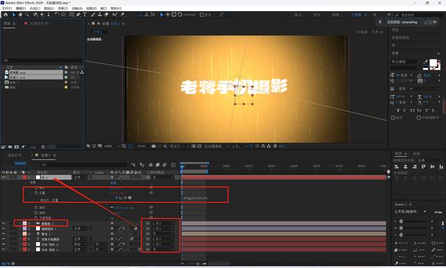446x268 pixels.
Task: Toggle visibility of the top null layer 1
Action: coord(3,177)
